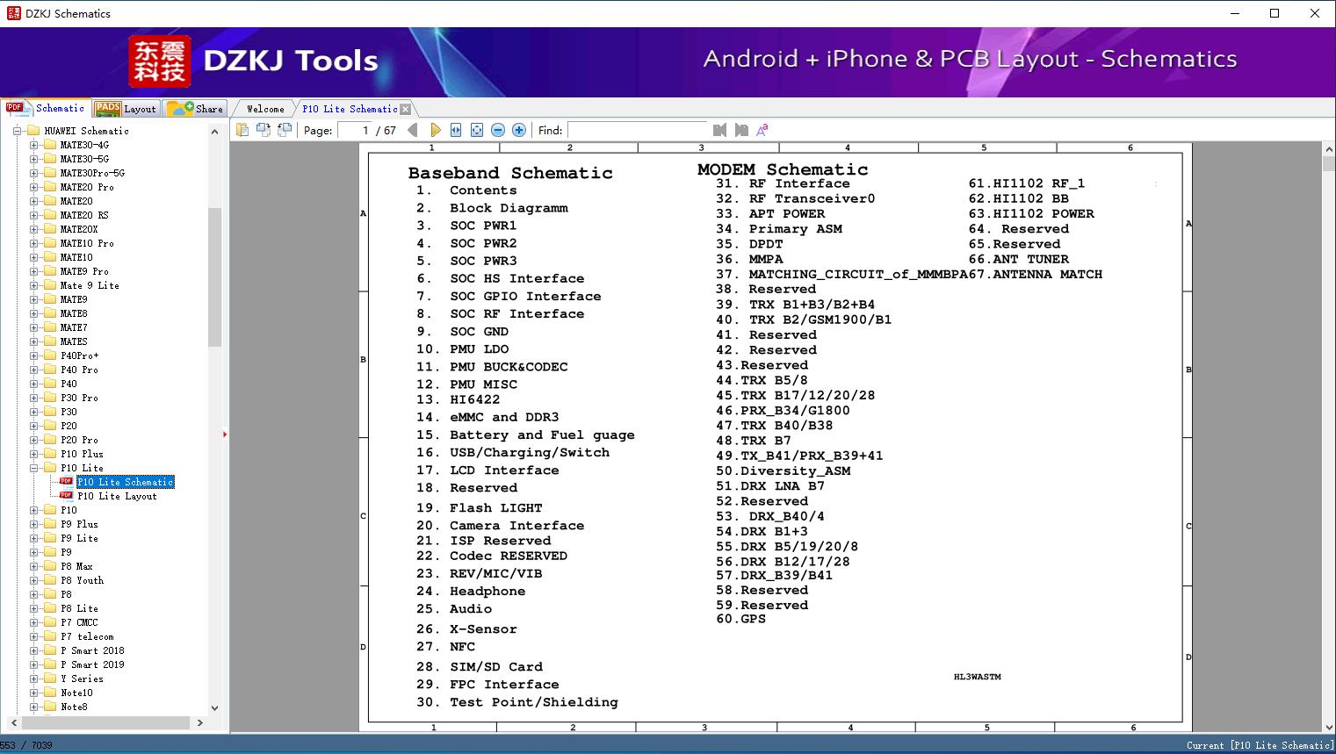Expand the MATE20 Pro folder
The image size is (1336, 754).
point(33,187)
